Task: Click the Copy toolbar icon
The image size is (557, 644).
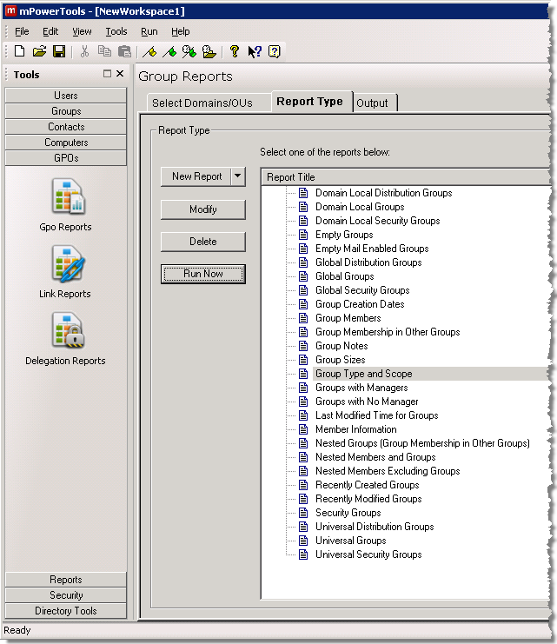Action: coord(104,51)
